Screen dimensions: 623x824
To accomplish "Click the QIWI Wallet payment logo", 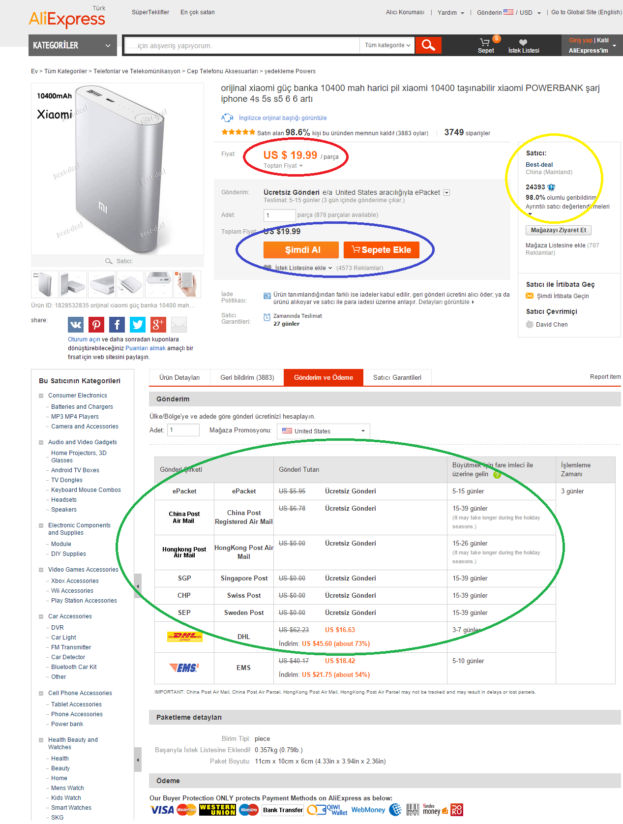I will (327, 810).
